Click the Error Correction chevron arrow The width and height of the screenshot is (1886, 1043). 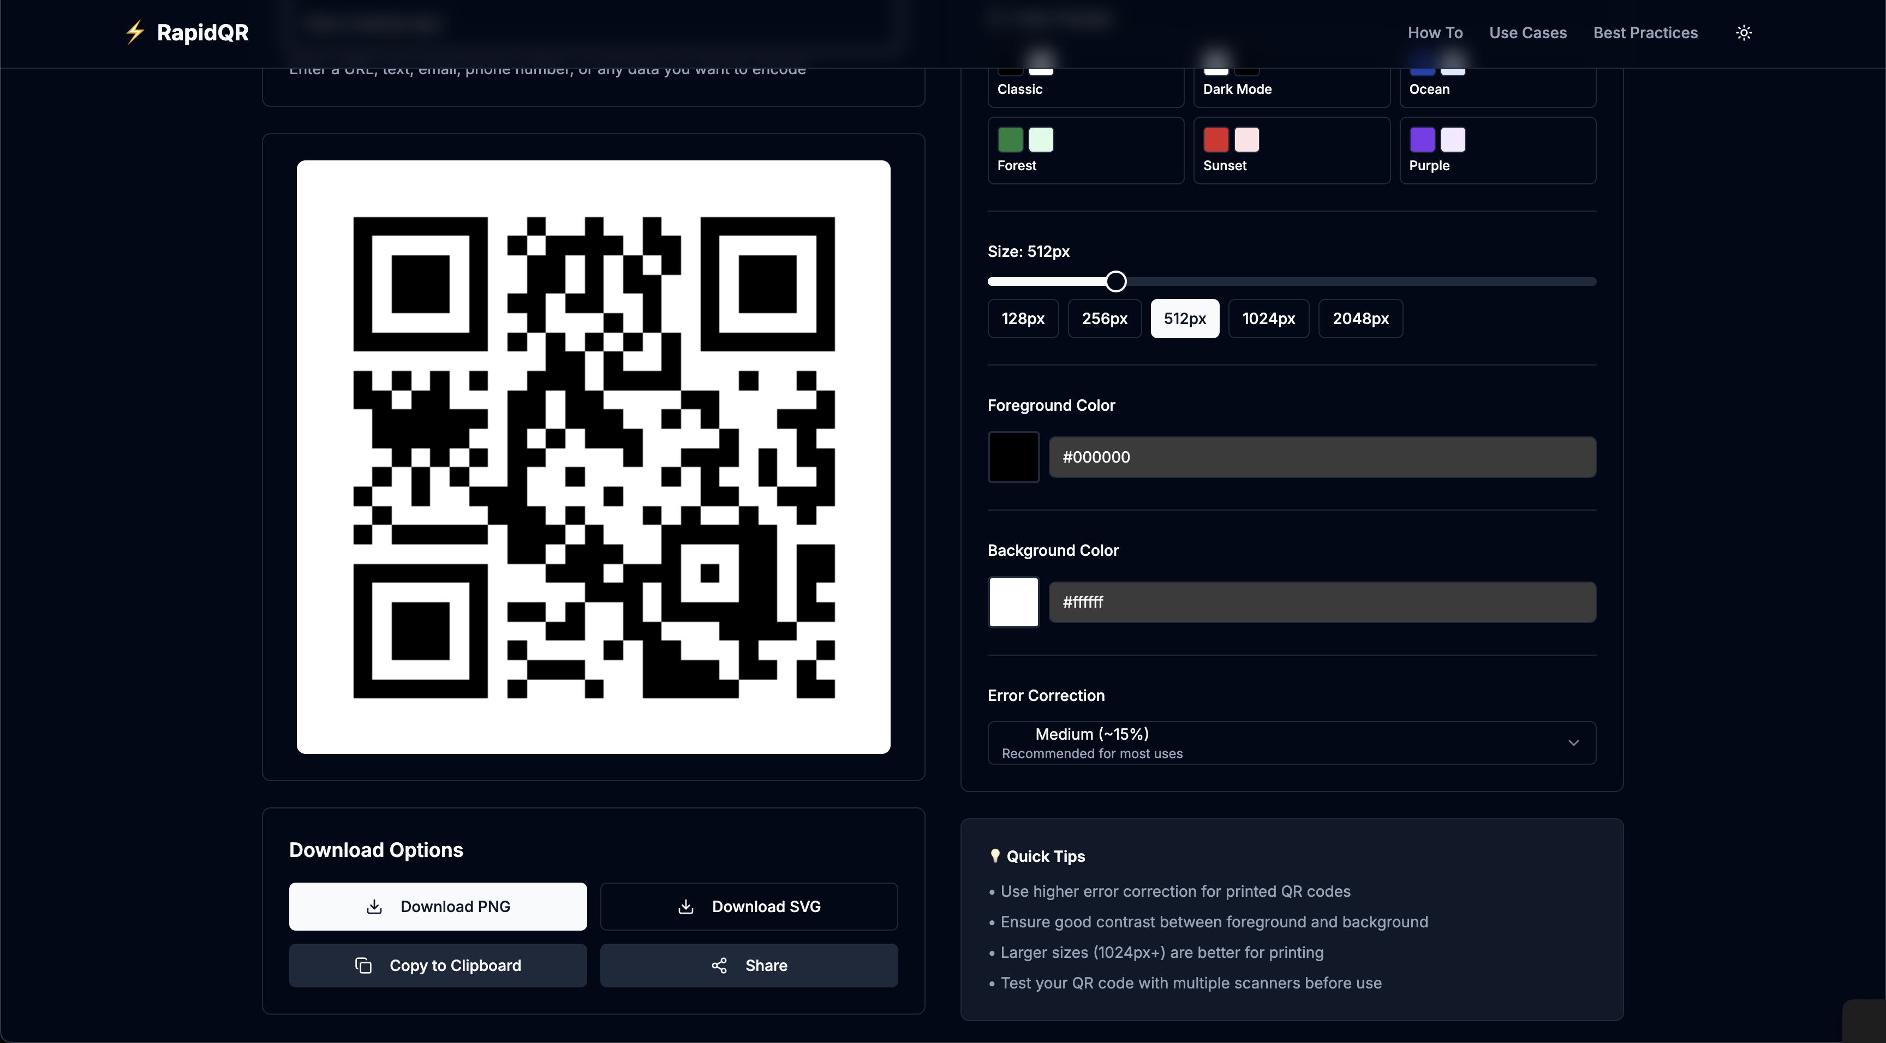[1573, 743]
